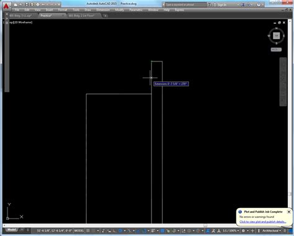Open the Window menu

(x=153, y=10)
